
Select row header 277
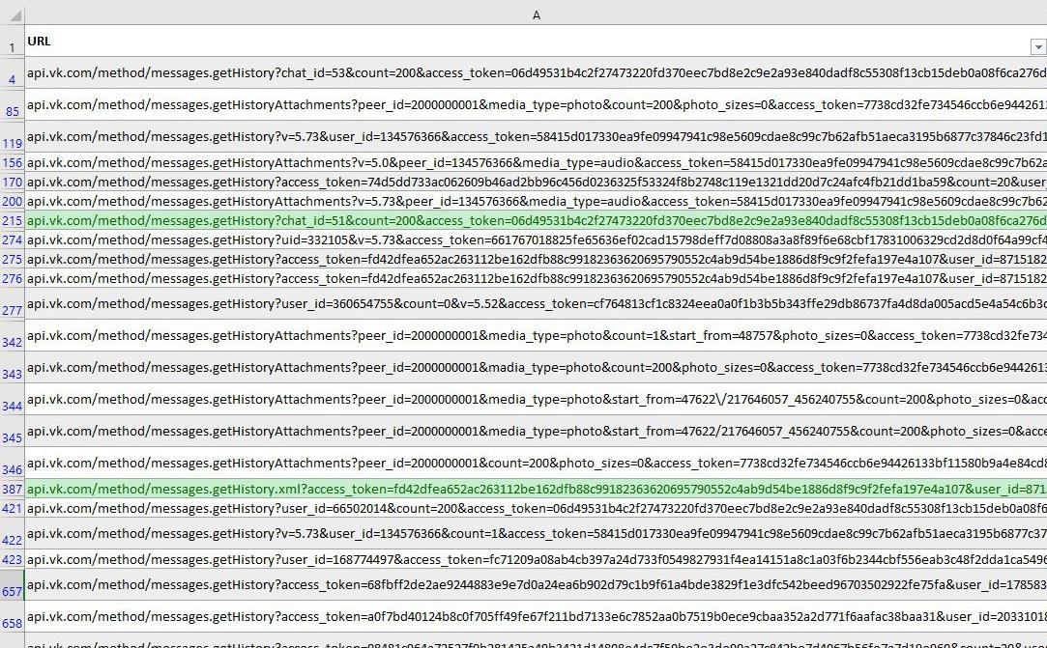pyautogui.click(x=12, y=303)
